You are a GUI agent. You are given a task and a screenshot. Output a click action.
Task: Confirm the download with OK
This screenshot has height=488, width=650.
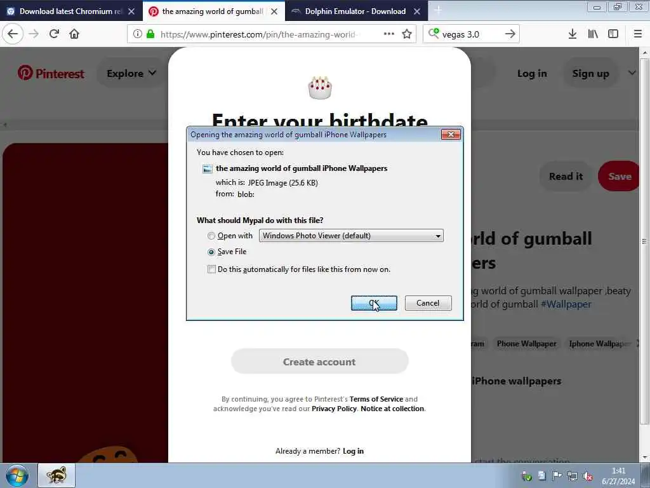(x=374, y=303)
